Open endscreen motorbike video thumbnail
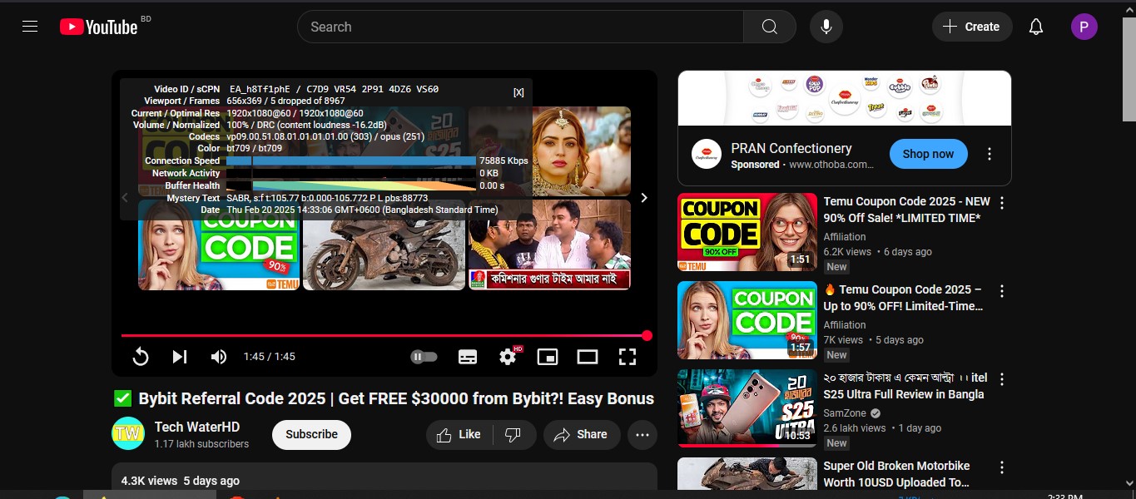 (x=384, y=245)
